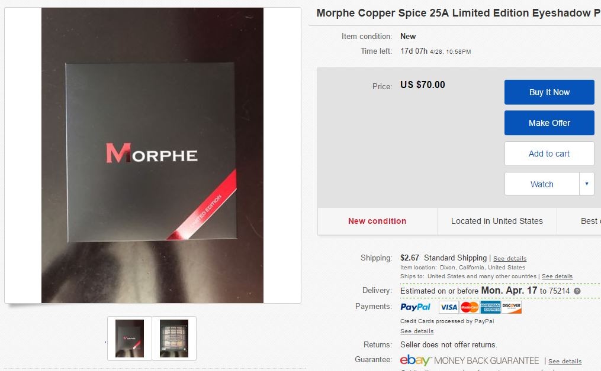Select the second open palette thumbnail
The image size is (601, 371).
pos(174,339)
